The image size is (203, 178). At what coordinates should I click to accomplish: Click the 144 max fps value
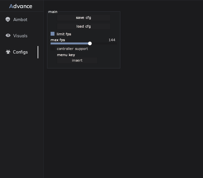(112, 40)
